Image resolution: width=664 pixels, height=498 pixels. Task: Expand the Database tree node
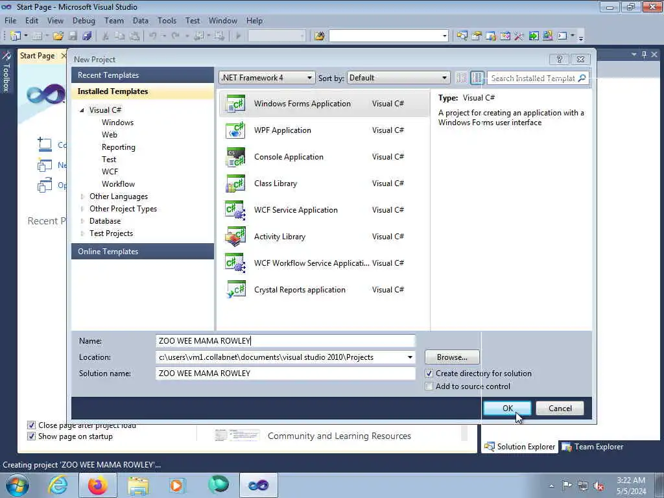82,221
